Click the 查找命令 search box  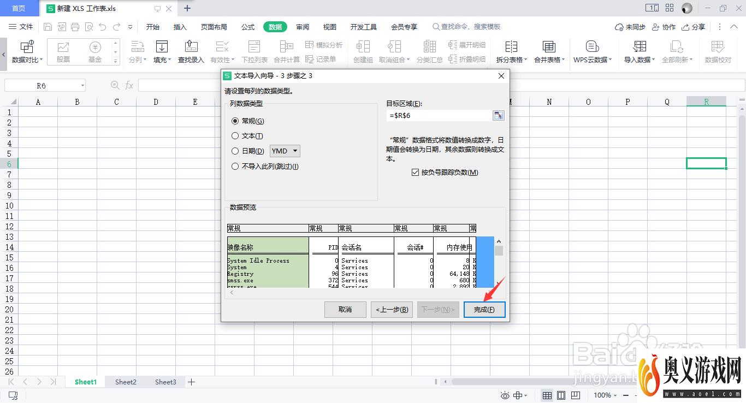pyautogui.click(x=467, y=27)
